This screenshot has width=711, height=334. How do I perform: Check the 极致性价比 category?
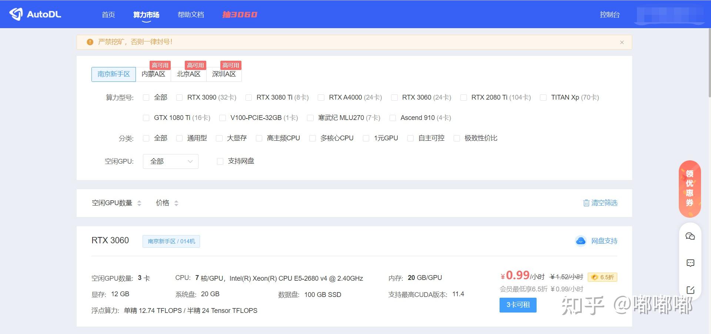[457, 138]
